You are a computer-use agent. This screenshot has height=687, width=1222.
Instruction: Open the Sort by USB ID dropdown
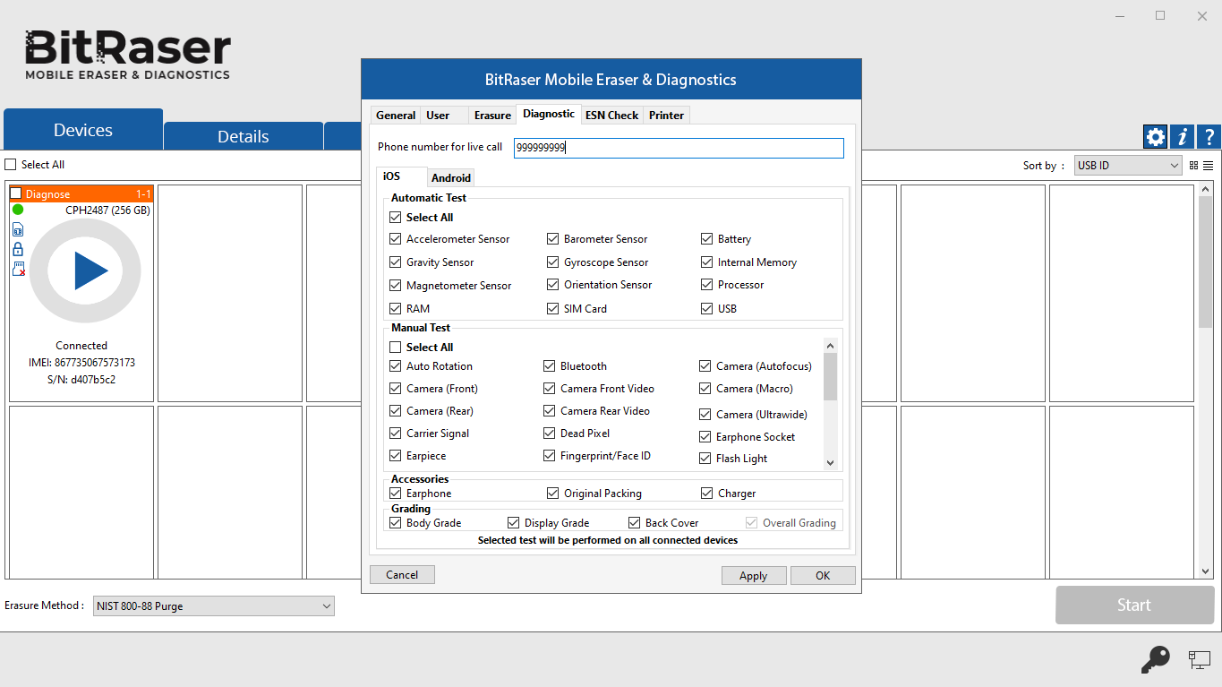1128,166
